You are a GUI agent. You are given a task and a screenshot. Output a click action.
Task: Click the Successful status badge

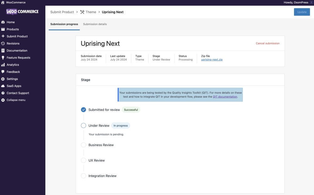pyautogui.click(x=131, y=110)
